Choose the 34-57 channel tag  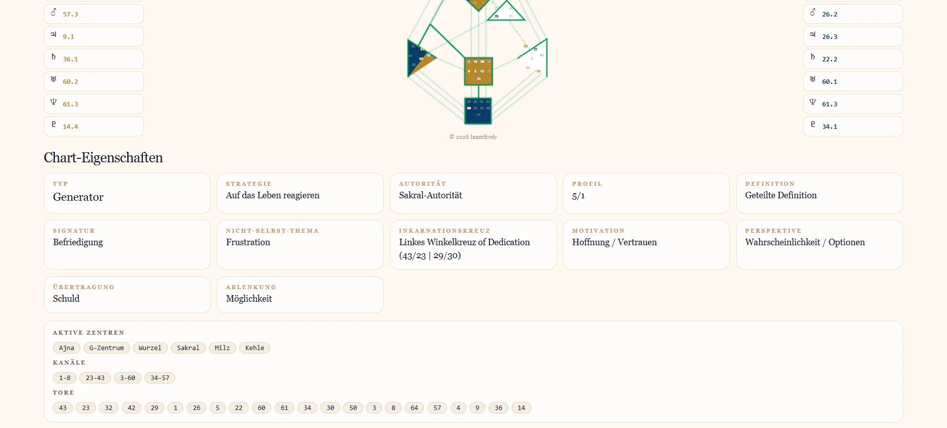(160, 378)
